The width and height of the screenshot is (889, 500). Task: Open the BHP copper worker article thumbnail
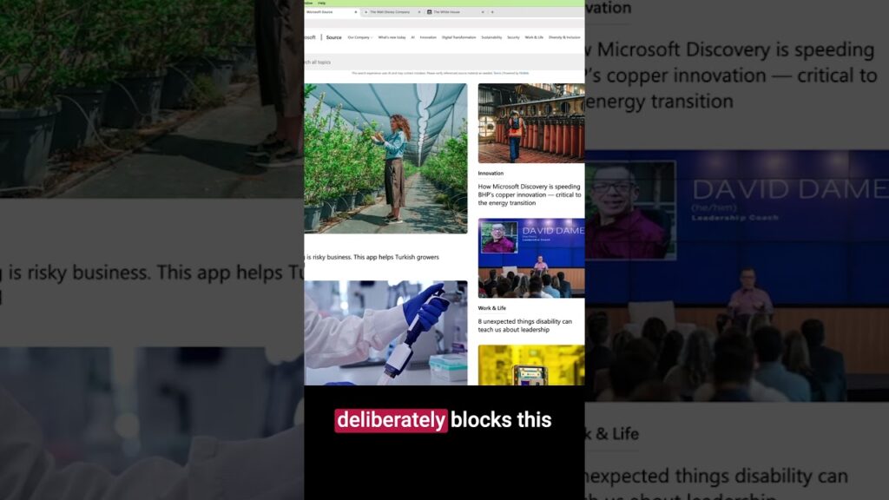click(x=531, y=123)
